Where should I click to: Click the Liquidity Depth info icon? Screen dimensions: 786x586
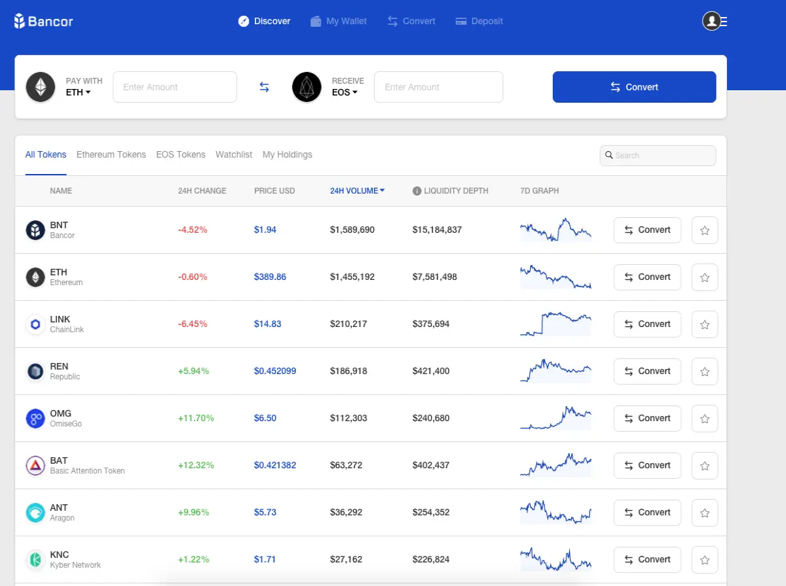[x=417, y=191]
